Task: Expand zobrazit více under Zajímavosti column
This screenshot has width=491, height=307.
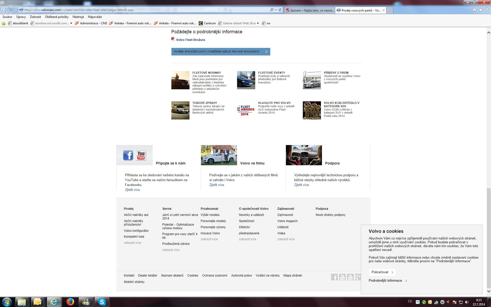Action: [286, 239]
